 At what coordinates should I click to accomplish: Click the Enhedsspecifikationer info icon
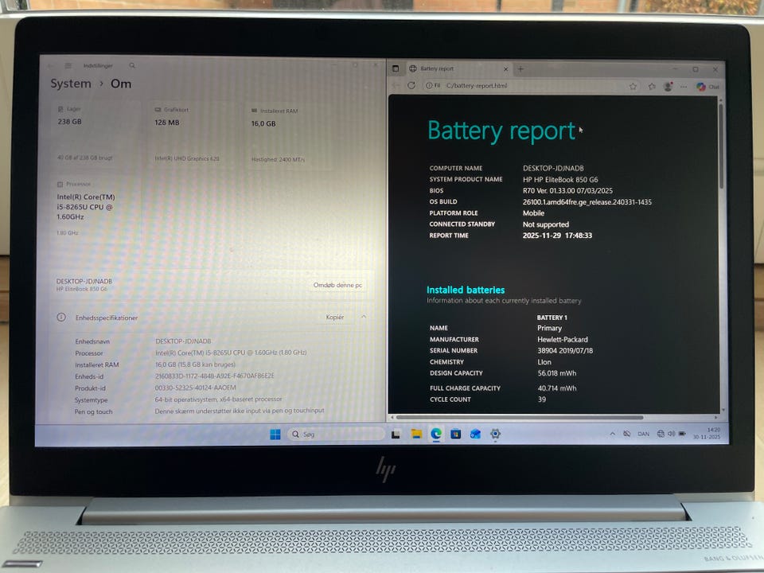coord(61,318)
